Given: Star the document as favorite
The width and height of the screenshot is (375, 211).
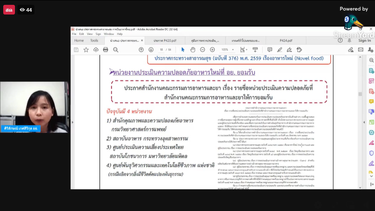Looking at the screenshot, I should (86, 50).
